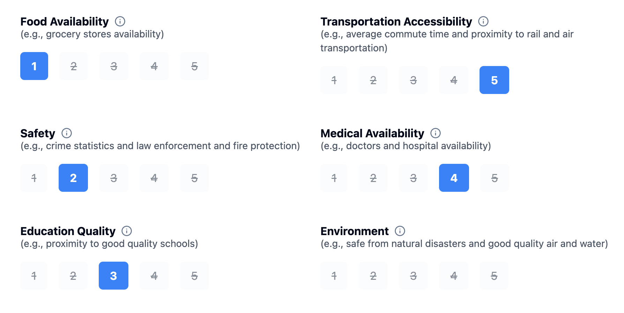Open the Transportation Accessibility info icon
Image resolution: width=624 pixels, height=313 pixels.
point(483,21)
